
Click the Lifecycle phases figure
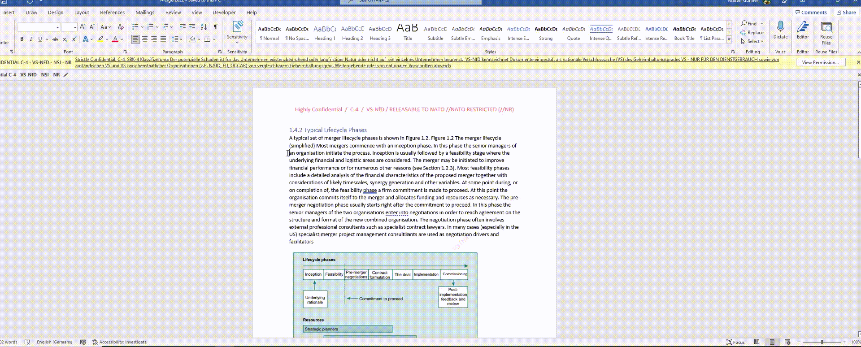[385, 295]
